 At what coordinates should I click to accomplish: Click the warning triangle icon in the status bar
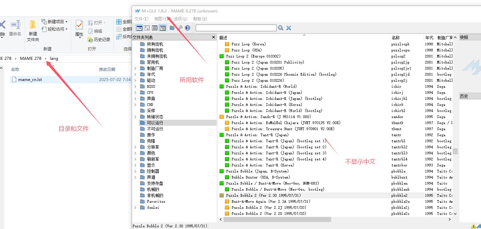(x=474, y=226)
